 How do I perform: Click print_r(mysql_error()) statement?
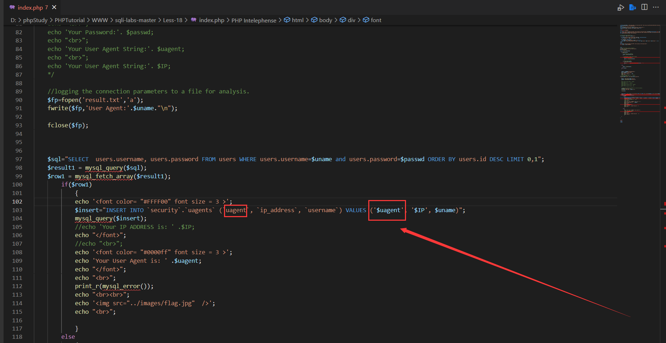(114, 286)
